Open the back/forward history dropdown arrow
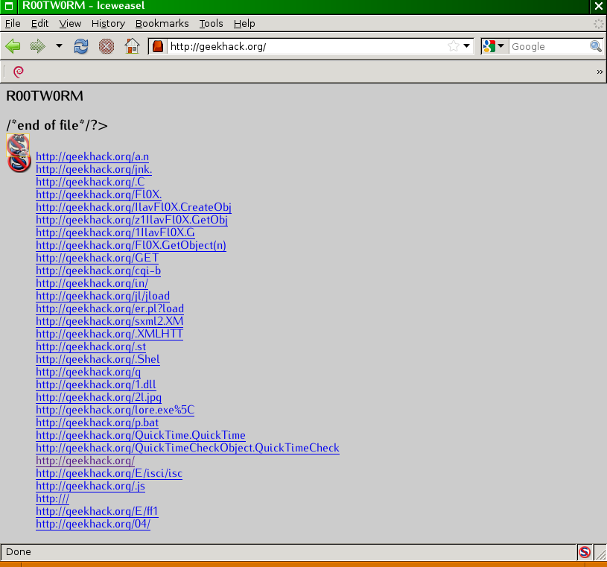 point(59,46)
